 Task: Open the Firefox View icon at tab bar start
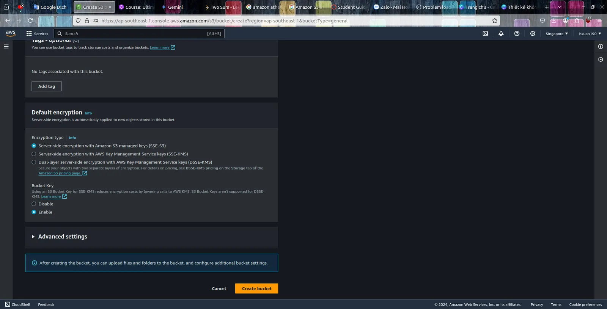coord(6,7)
